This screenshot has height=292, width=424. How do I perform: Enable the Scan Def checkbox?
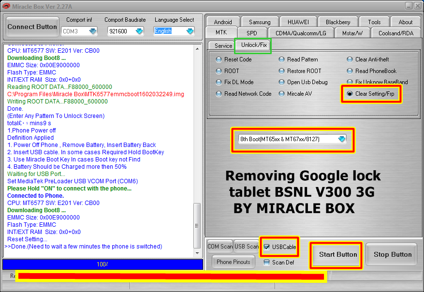click(266, 262)
